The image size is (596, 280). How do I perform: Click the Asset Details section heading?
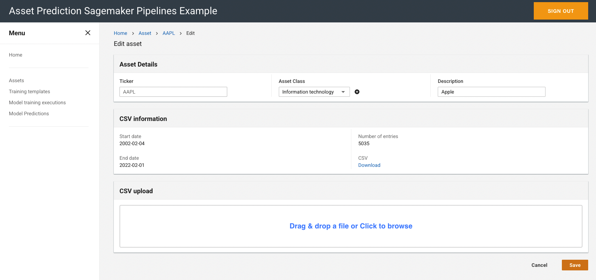[138, 64]
